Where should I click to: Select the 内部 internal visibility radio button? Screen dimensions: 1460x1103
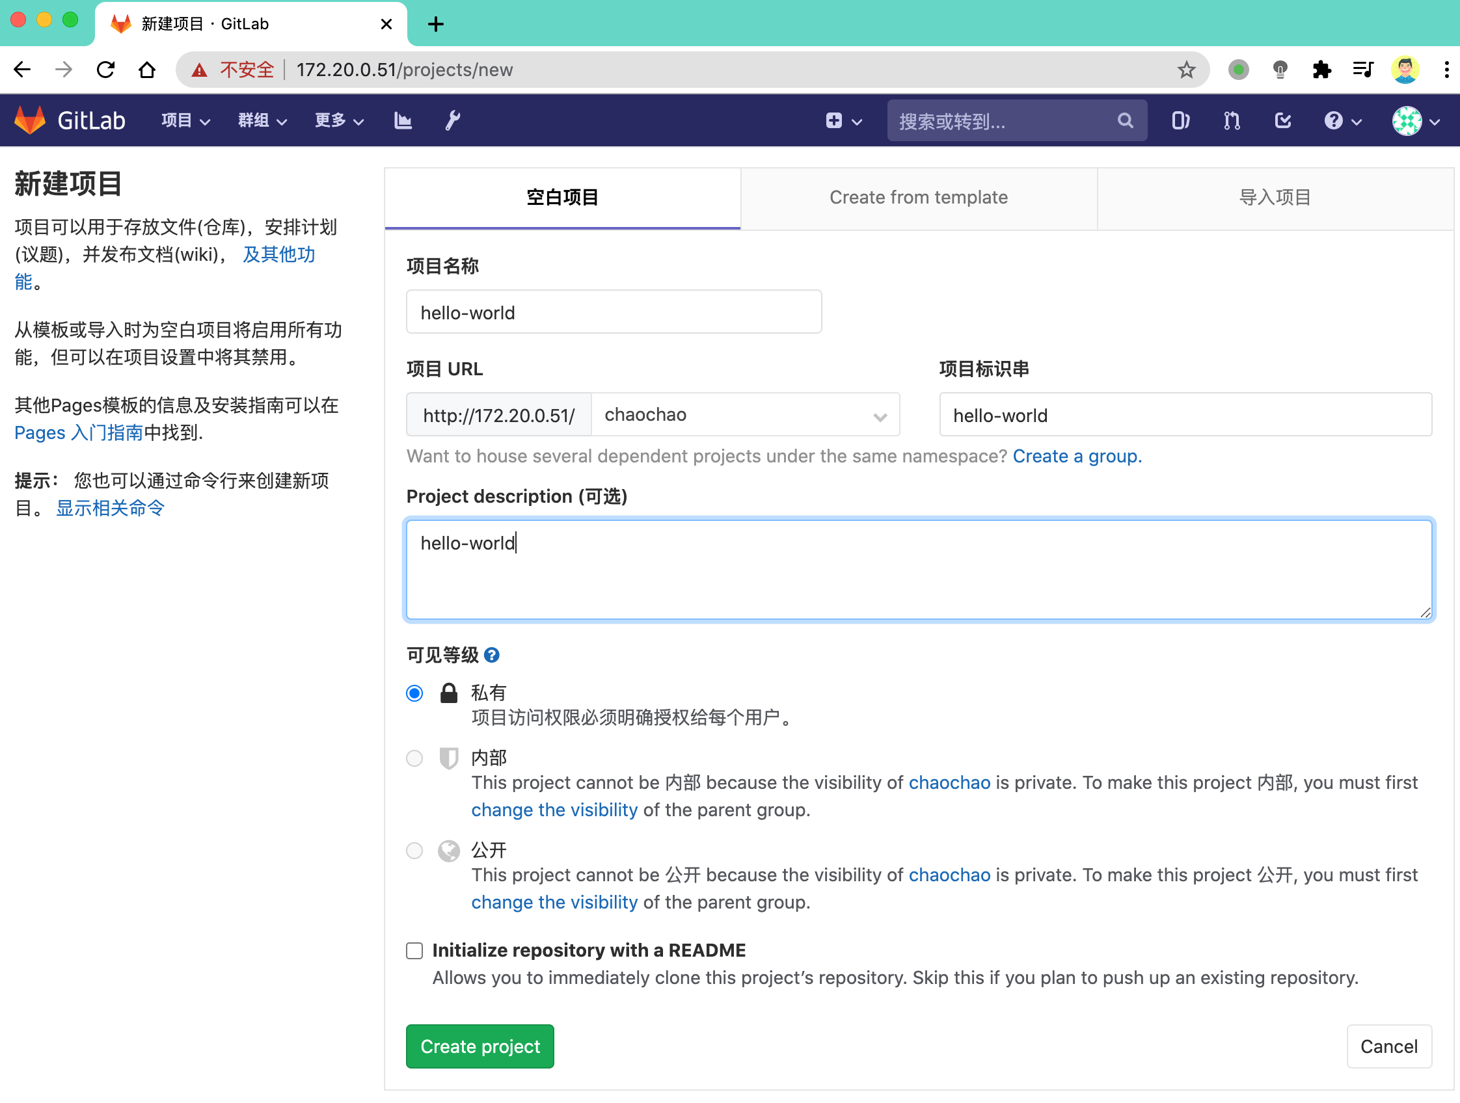point(414,759)
